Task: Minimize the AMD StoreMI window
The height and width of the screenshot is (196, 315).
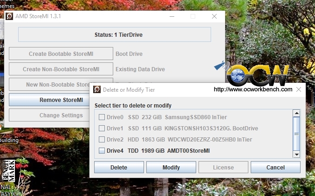Action: [172, 16]
